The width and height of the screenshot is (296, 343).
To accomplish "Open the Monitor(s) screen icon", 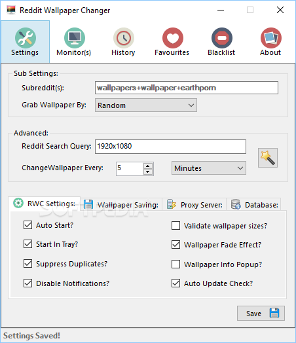I will pyautogui.click(x=75, y=38).
